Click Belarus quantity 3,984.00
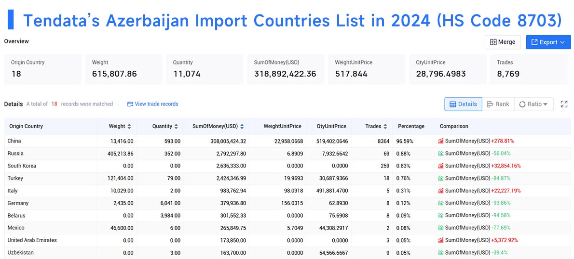This screenshot has height=259, width=574. 170,216
